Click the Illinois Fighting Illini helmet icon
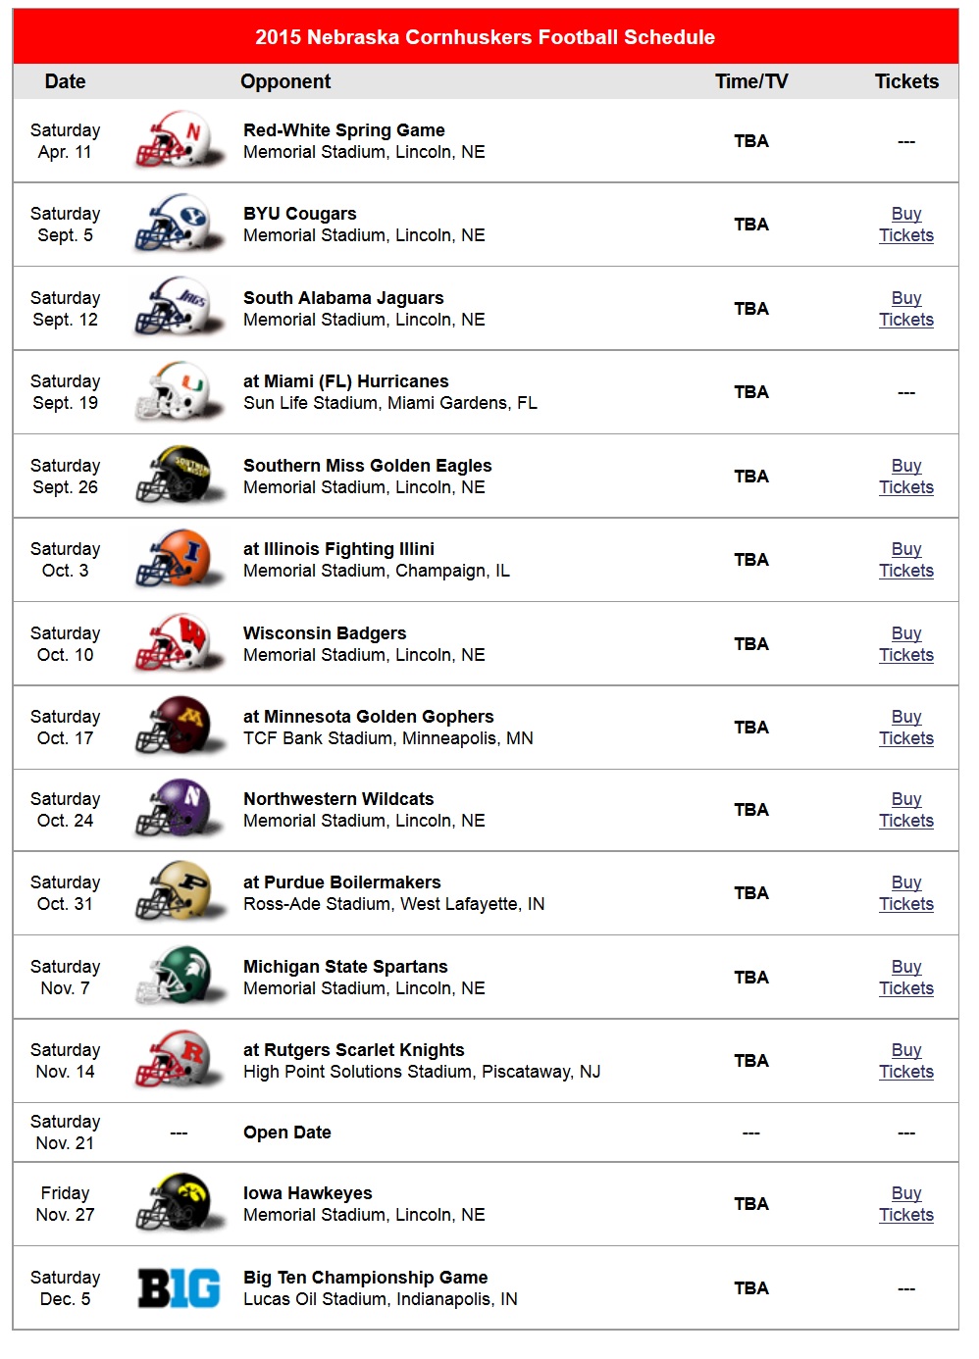 point(179,560)
